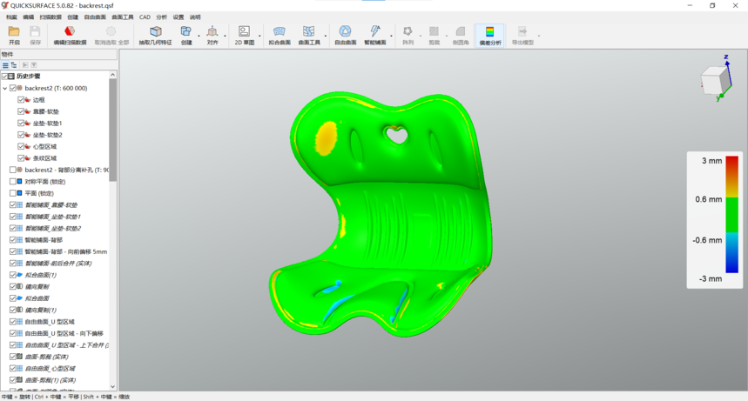Select tree row 条纹区域
This screenshot has width=748, height=401.
[x=44, y=158]
